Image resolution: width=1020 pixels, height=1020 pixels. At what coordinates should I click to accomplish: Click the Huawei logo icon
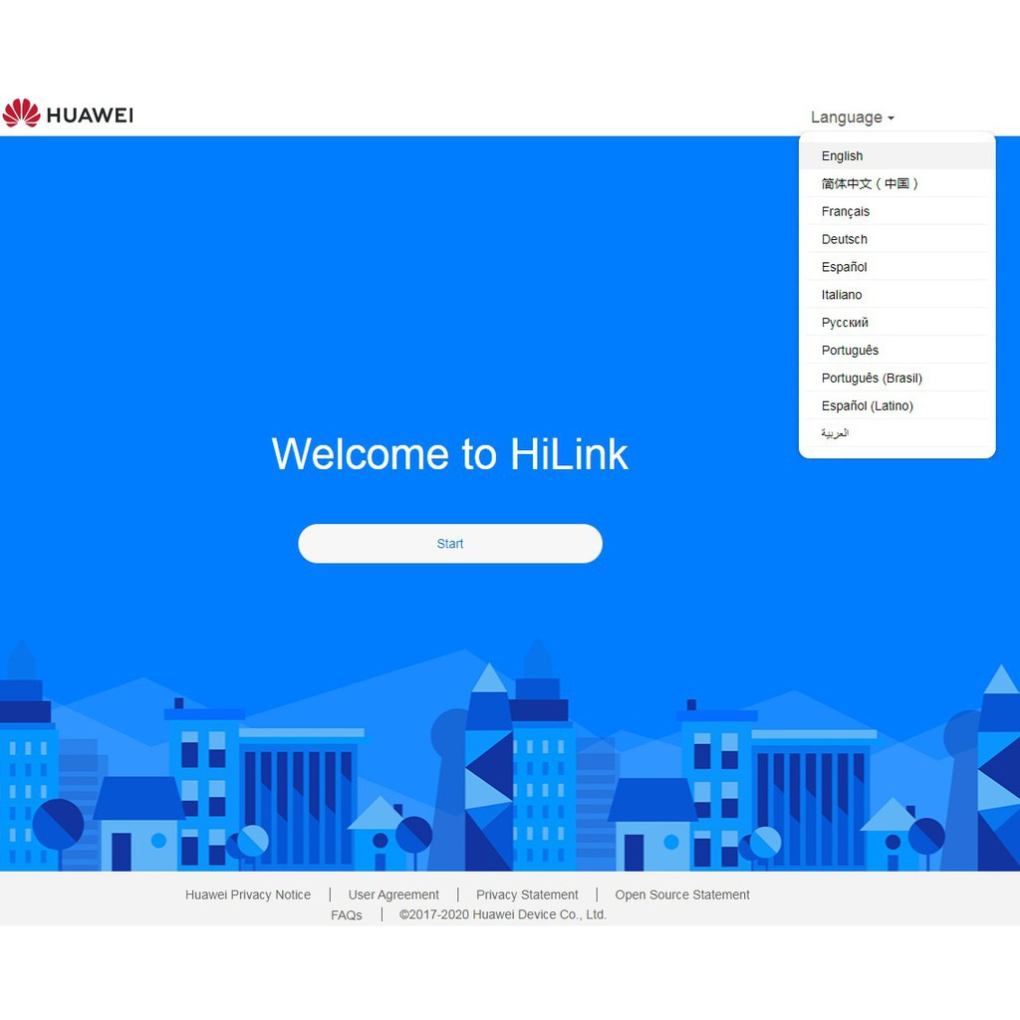point(22,114)
